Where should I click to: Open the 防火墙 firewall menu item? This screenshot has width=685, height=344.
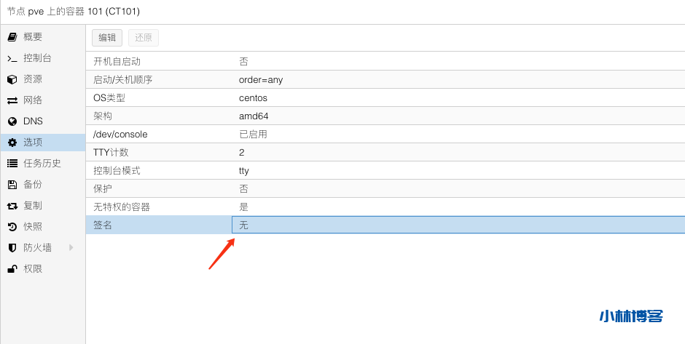click(x=37, y=248)
